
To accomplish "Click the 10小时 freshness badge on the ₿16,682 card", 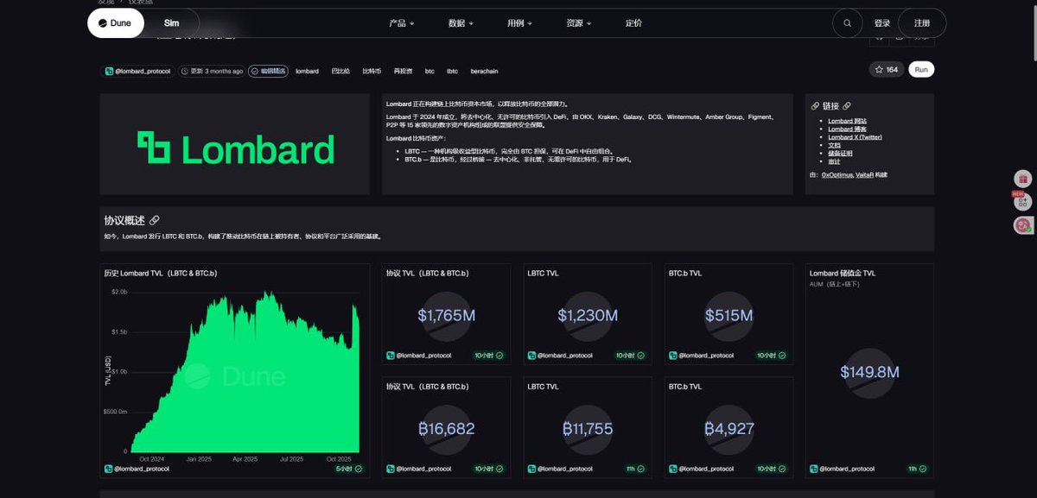I will tap(489, 469).
